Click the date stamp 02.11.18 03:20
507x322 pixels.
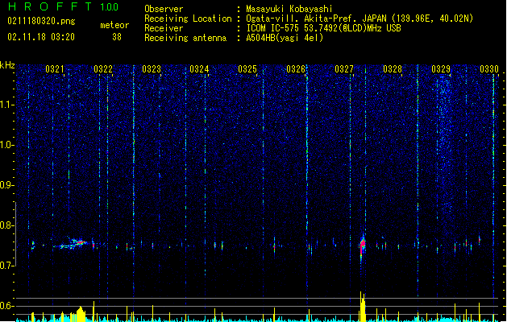41,37
